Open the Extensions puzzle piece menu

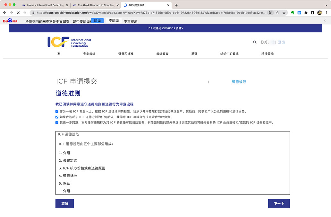(306, 13)
